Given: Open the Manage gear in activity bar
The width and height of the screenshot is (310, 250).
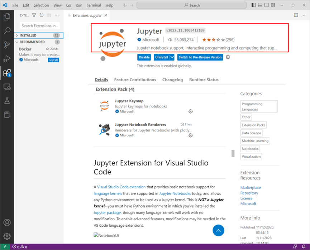Looking at the screenshot, I should tap(7, 236).
